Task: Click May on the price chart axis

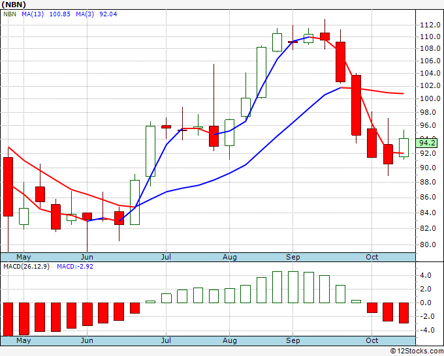Action: pyautogui.click(x=24, y=257)
